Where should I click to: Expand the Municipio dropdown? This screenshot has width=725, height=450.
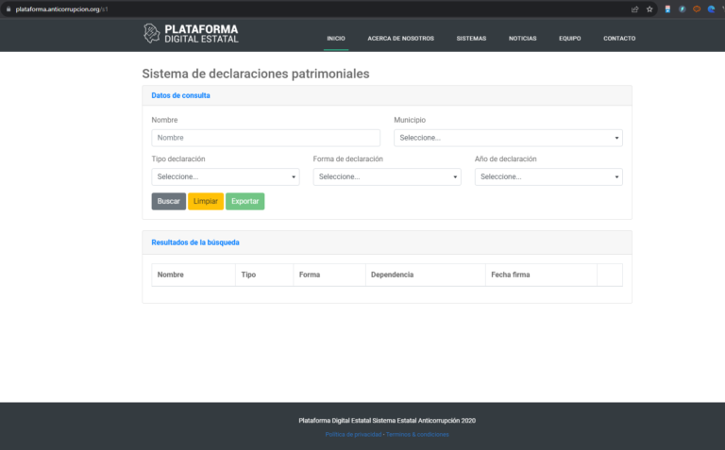coord(508,138)
